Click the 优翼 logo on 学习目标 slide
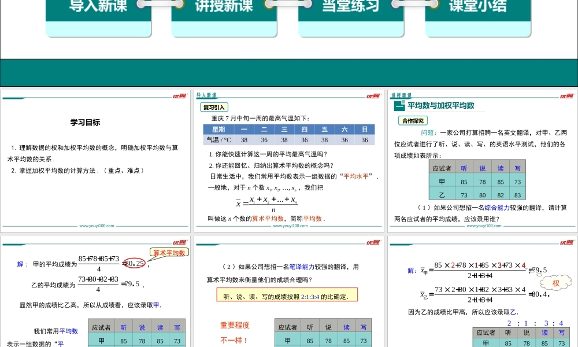Image resolution: width=578 pixels, height=347 pixels. pos(180,96)
